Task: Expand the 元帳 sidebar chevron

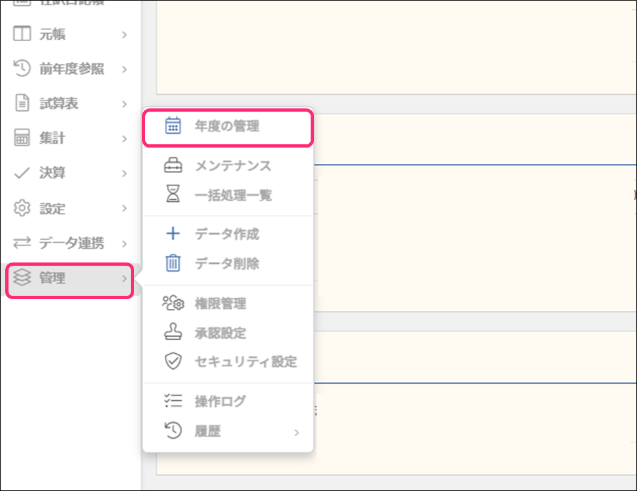Action: coord(124,35)
